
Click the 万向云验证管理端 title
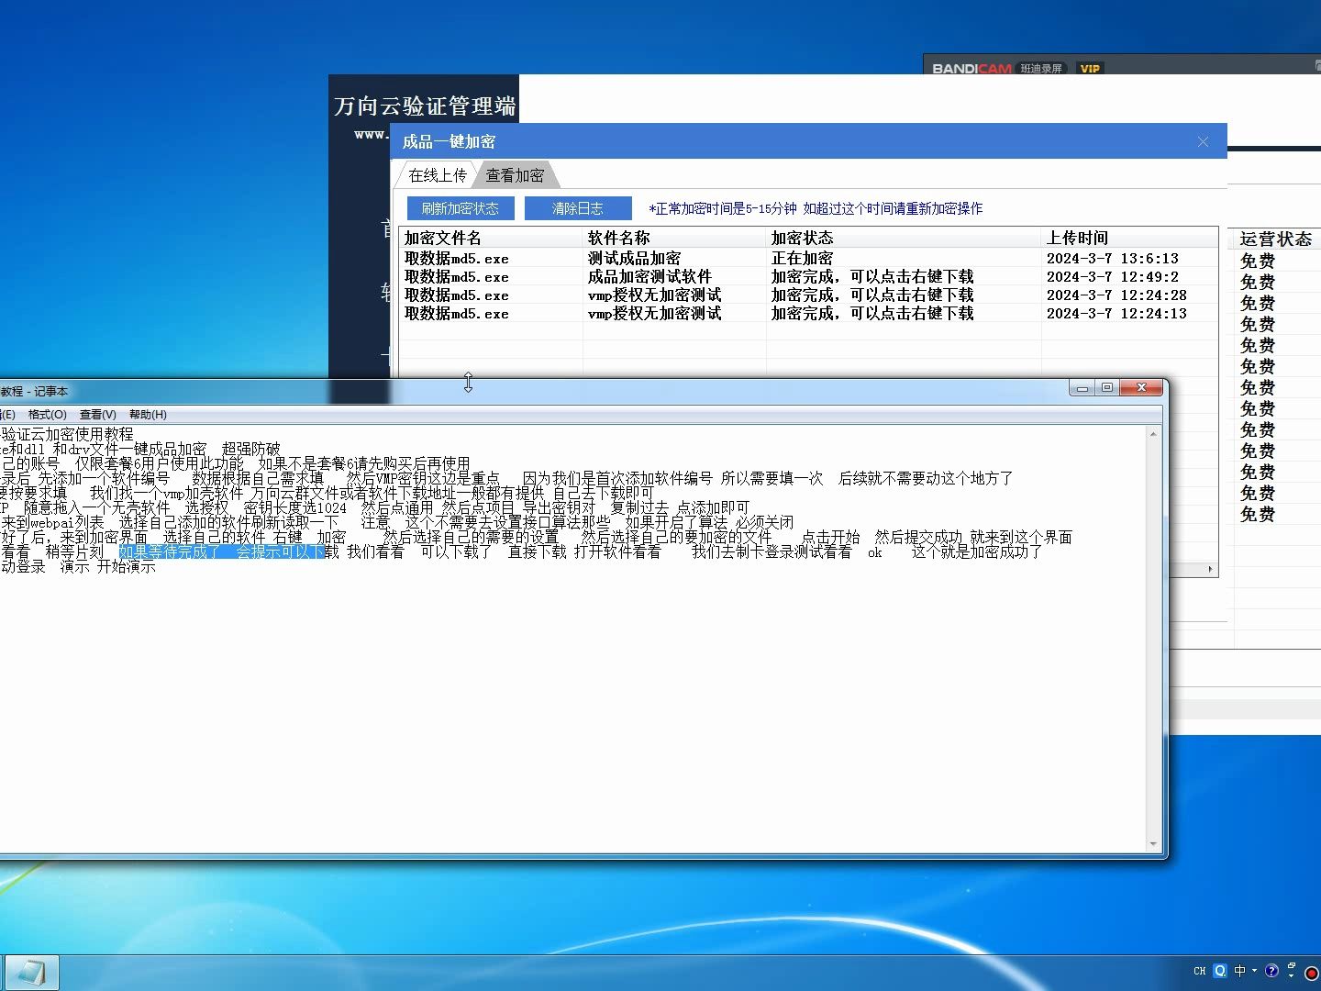pyautogui.click(x=425, y=106)
